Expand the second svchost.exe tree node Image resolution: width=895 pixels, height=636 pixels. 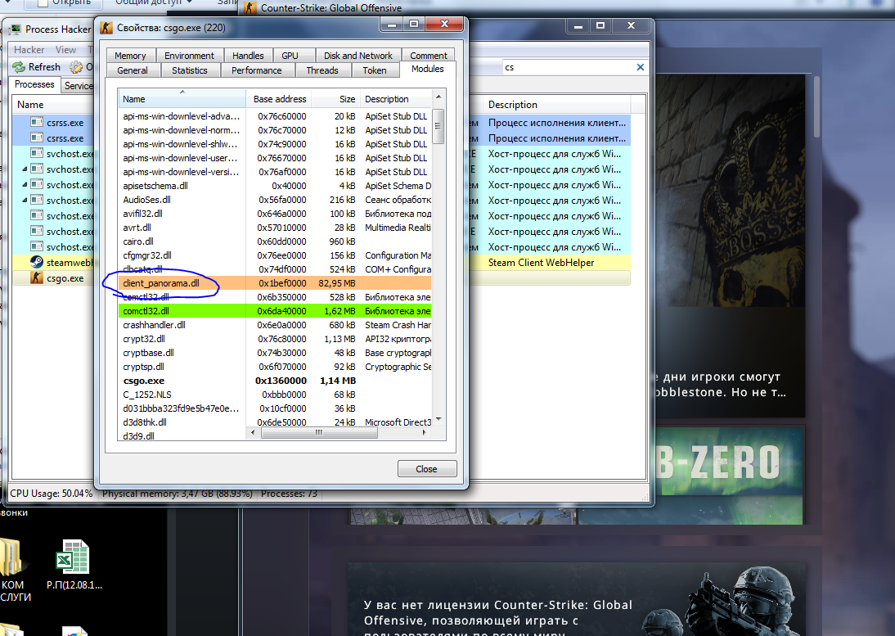25,169
